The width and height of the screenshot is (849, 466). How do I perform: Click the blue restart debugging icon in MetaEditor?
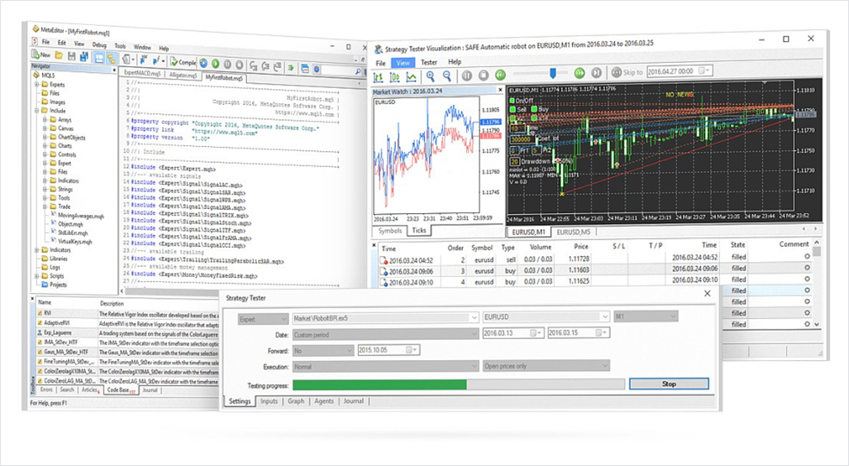pyautogui.click(x=203, y=64)
